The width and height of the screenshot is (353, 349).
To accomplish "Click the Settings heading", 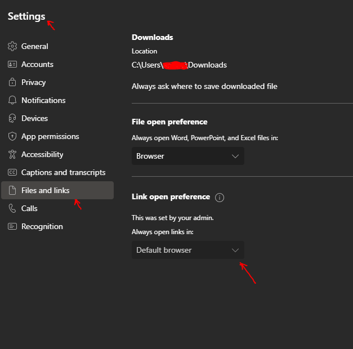I will pos(26,16).
